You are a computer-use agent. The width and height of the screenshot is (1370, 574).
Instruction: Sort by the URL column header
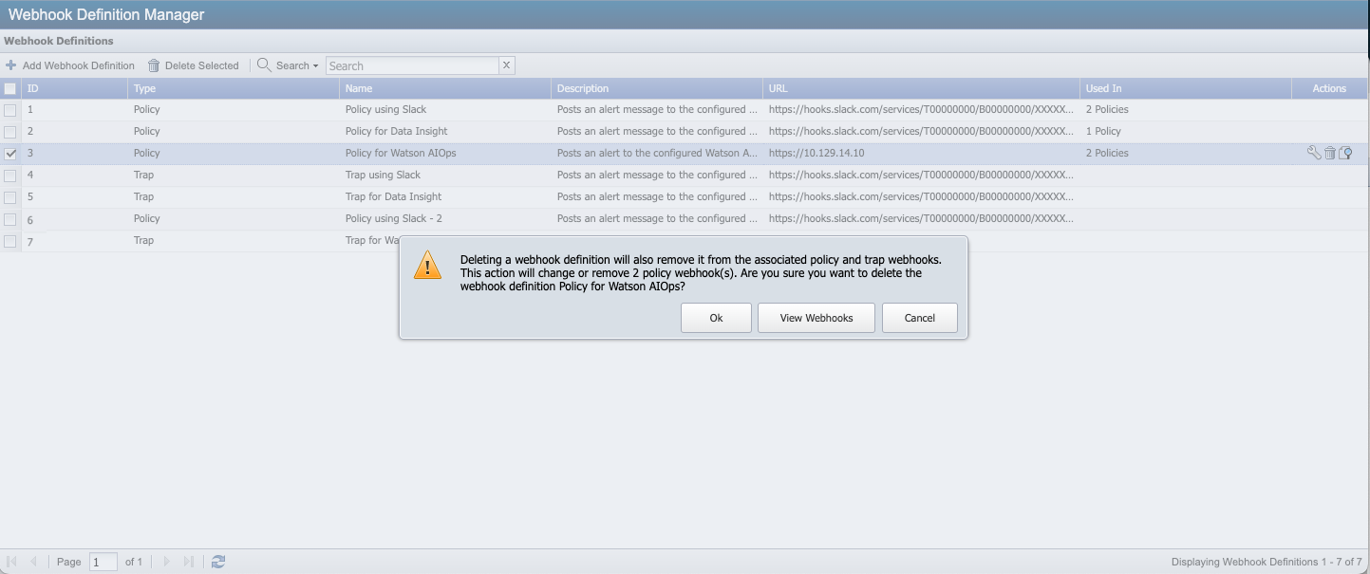pos(922,88)
